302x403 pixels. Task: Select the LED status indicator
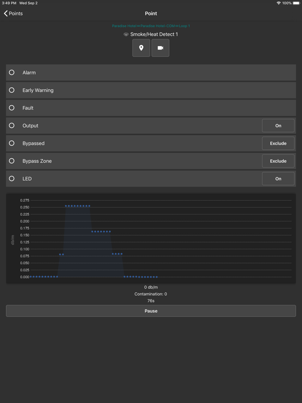(x=12, y=179)
